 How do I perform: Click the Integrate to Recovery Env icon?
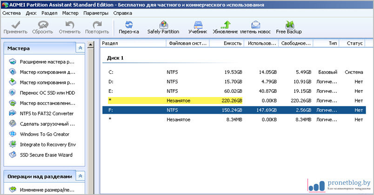[x=13, y=144]
